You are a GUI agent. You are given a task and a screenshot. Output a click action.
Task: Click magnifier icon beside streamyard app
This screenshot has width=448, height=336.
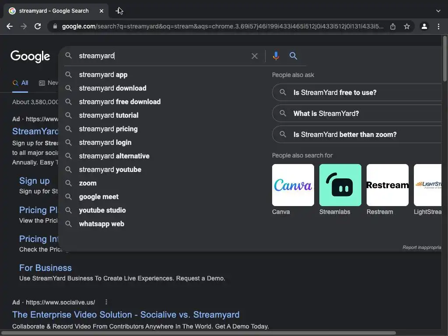(x=68, y=74)
